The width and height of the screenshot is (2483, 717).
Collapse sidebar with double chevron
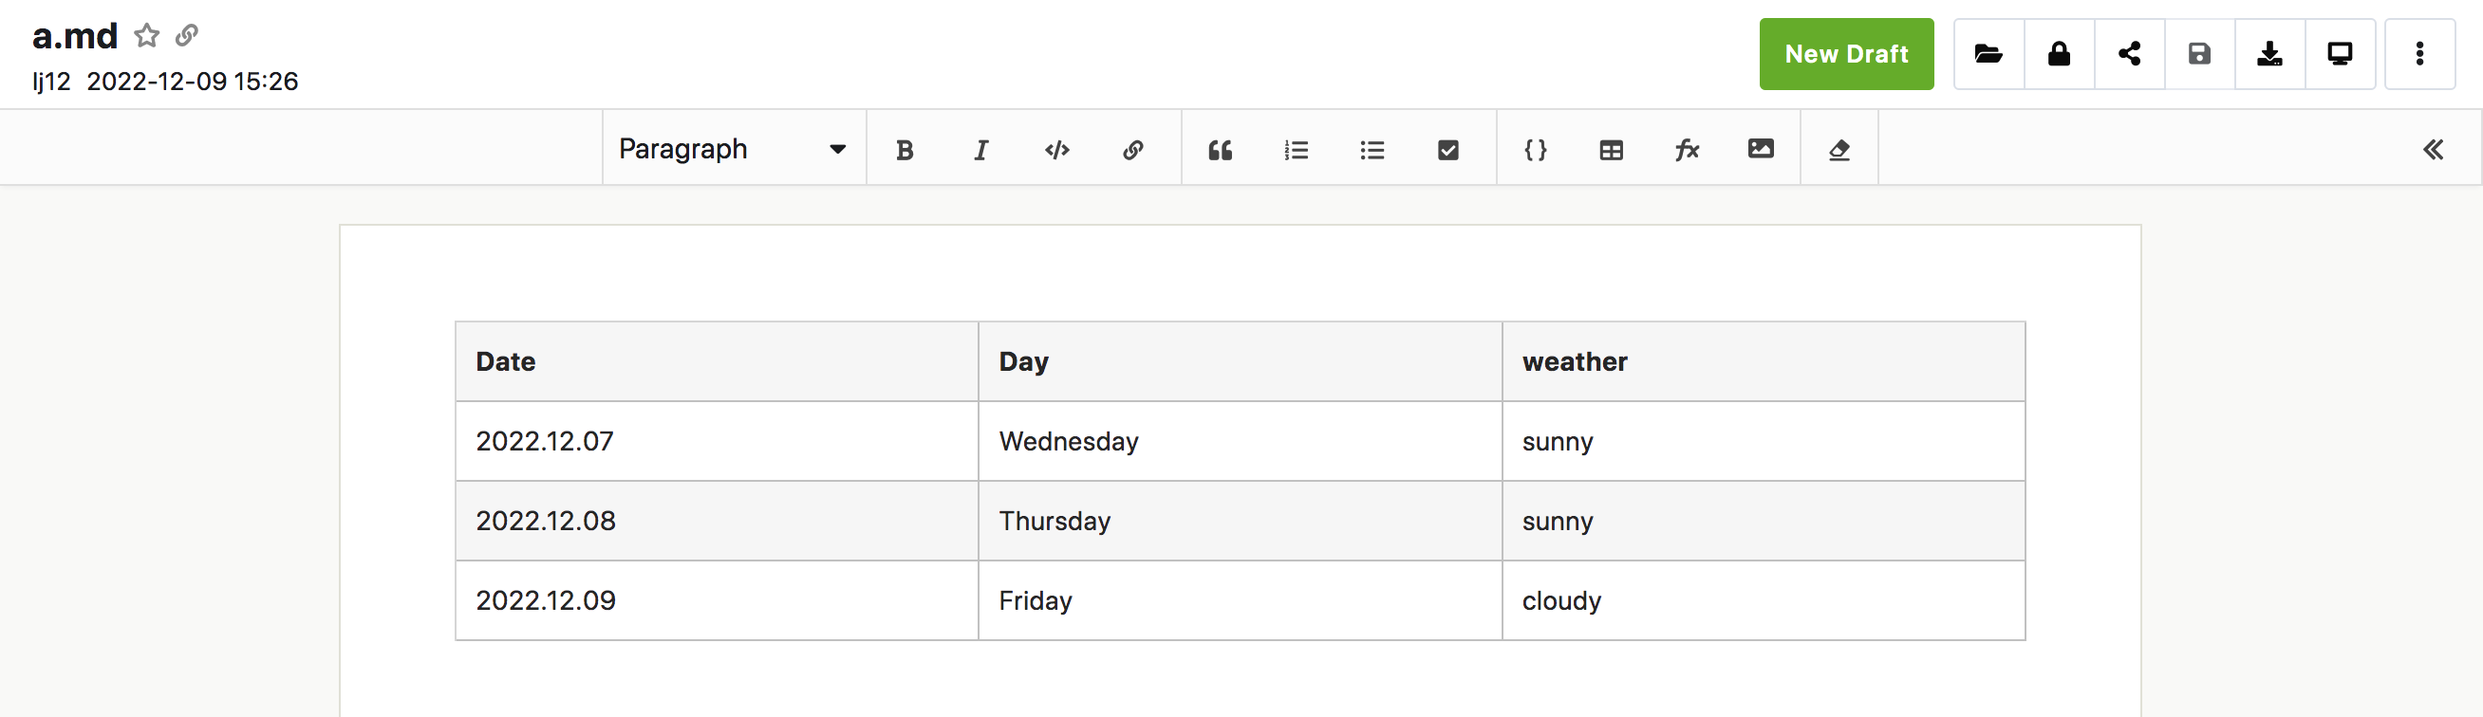click(2433, 151)
